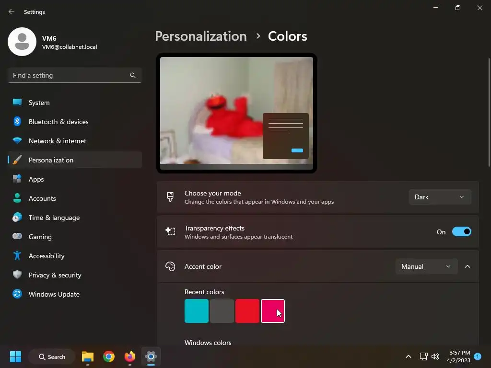Click the Search button on the taskbar
Screen dimensions: 491x368
52,356
